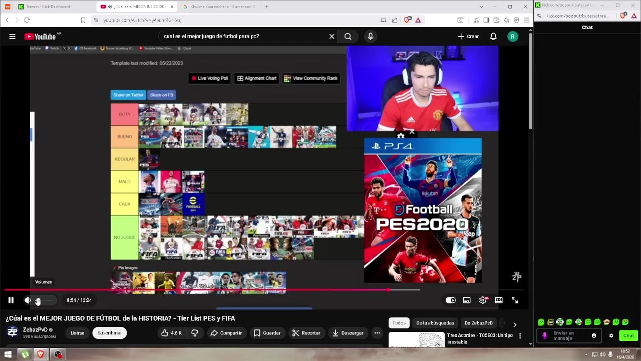Share the video via Compartir
641x361 pixels.
[226, 333]
